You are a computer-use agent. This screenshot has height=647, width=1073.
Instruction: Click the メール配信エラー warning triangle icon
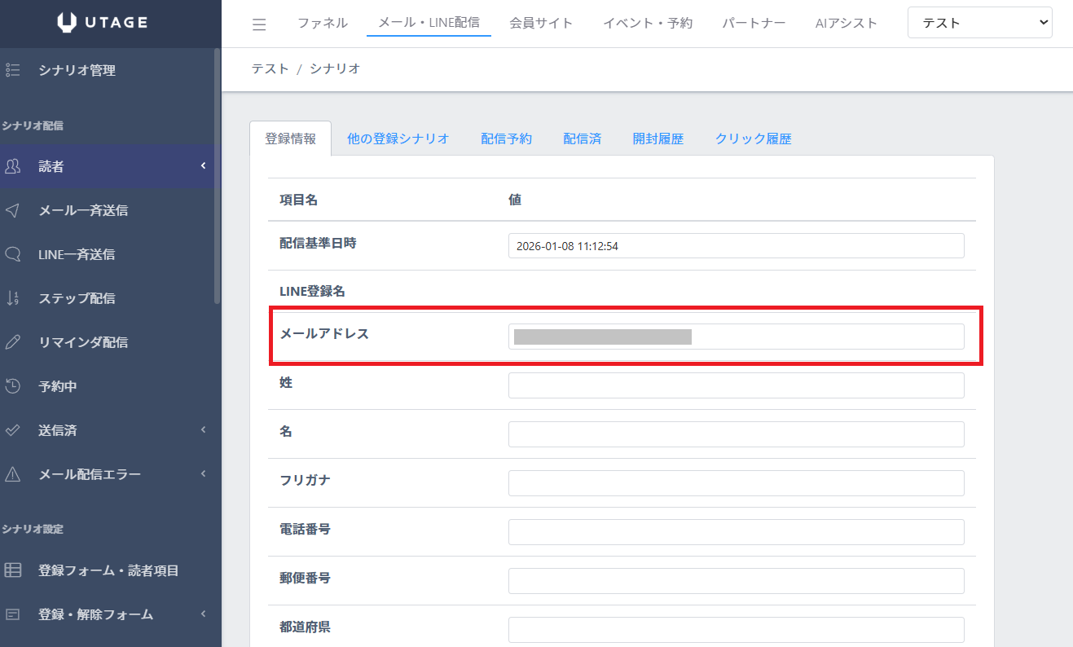tap(13, 474)
